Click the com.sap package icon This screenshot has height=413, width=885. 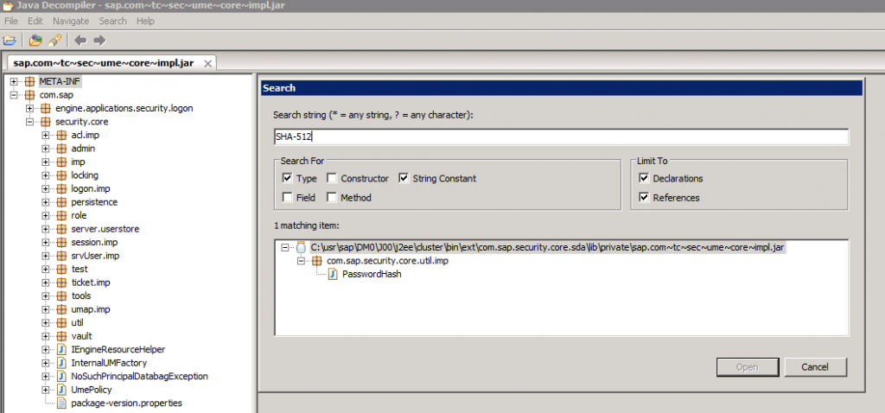tap(29, 95)
